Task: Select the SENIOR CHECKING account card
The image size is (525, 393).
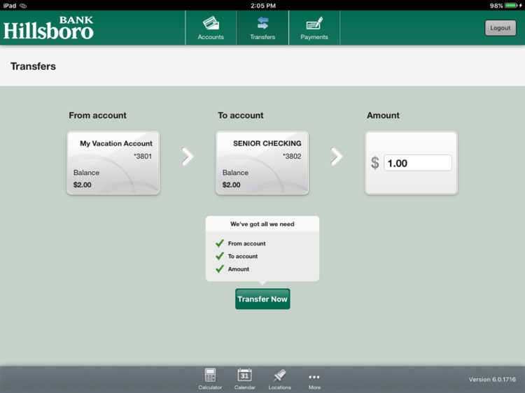Action: pyautogui.click(x=262, y=163)
